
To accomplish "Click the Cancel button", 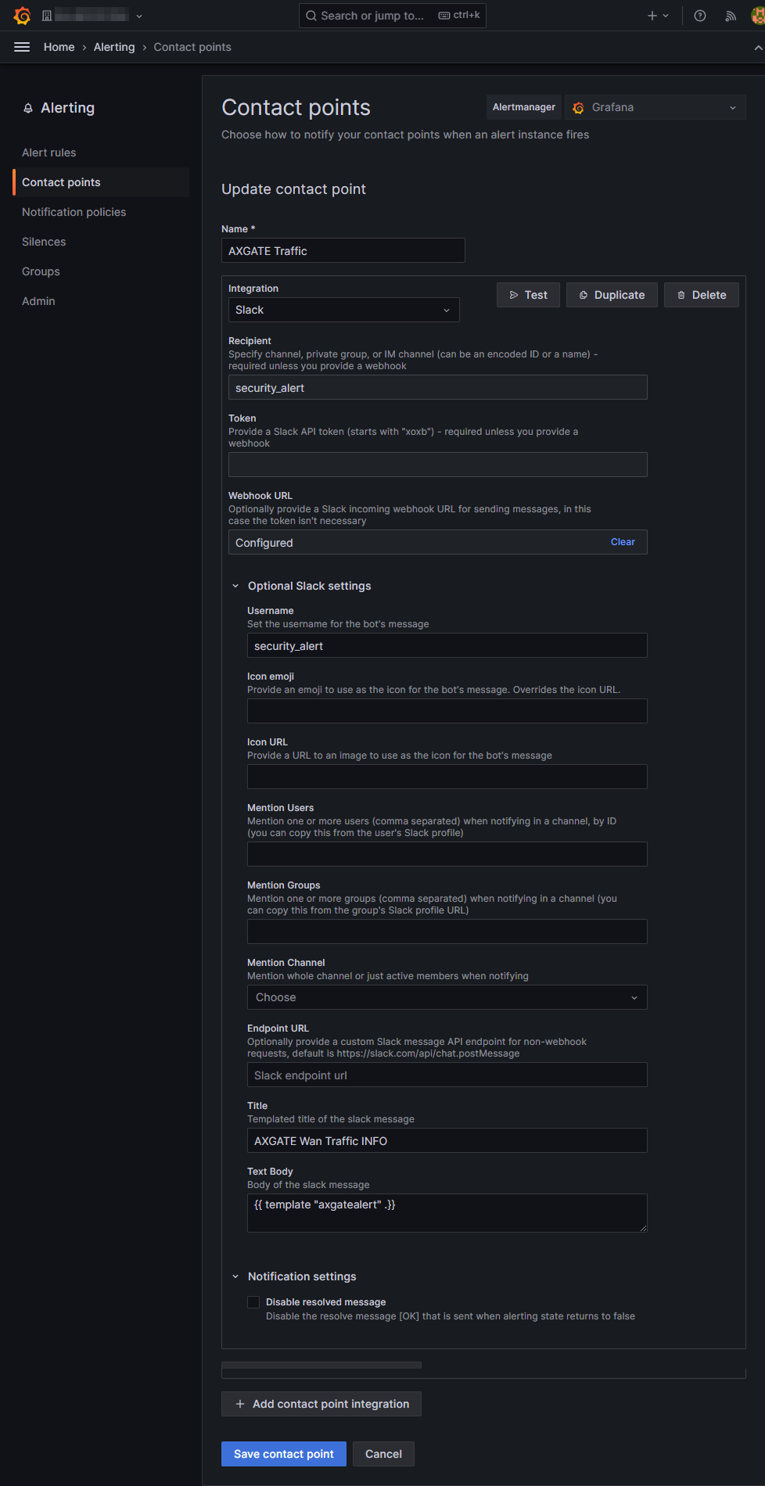I will [383, 1454].
